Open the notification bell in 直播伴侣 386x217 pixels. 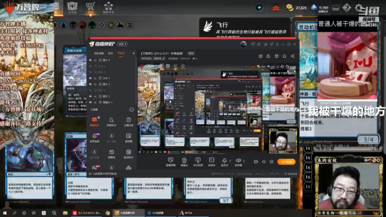tap(284, 56)
